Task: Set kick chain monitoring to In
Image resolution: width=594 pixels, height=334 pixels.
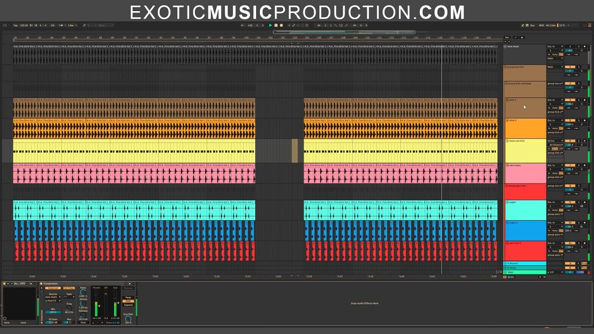Action: (x=549, y=54)
